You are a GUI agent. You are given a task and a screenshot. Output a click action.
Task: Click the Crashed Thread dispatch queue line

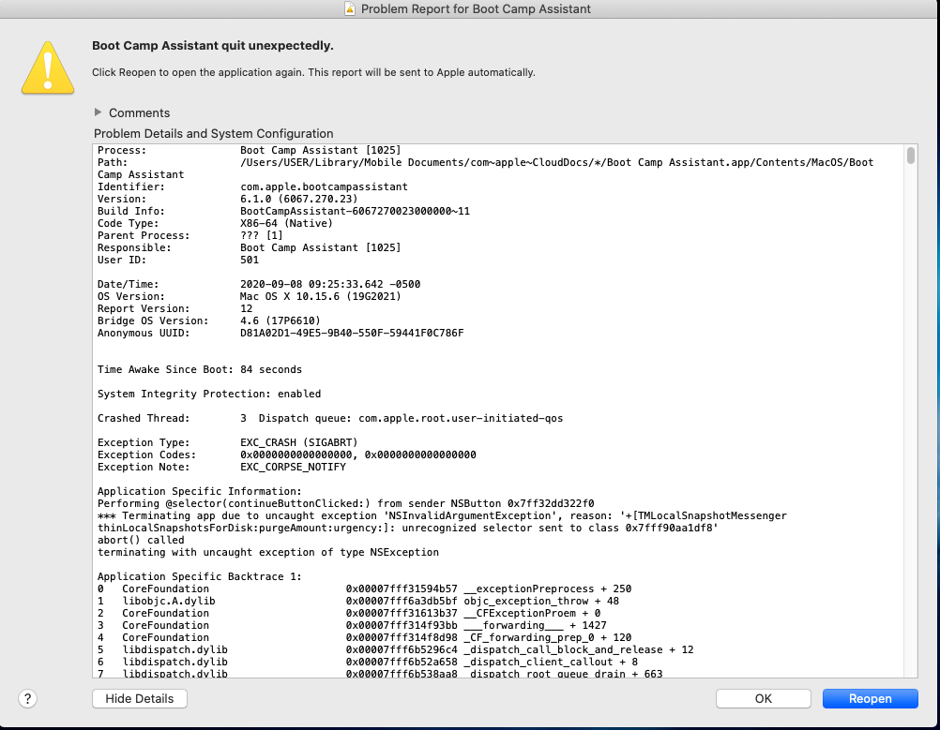coord(330,418)
